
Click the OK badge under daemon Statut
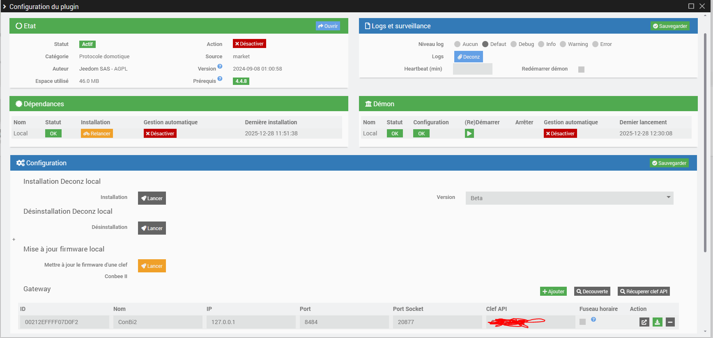coord(395,133)
